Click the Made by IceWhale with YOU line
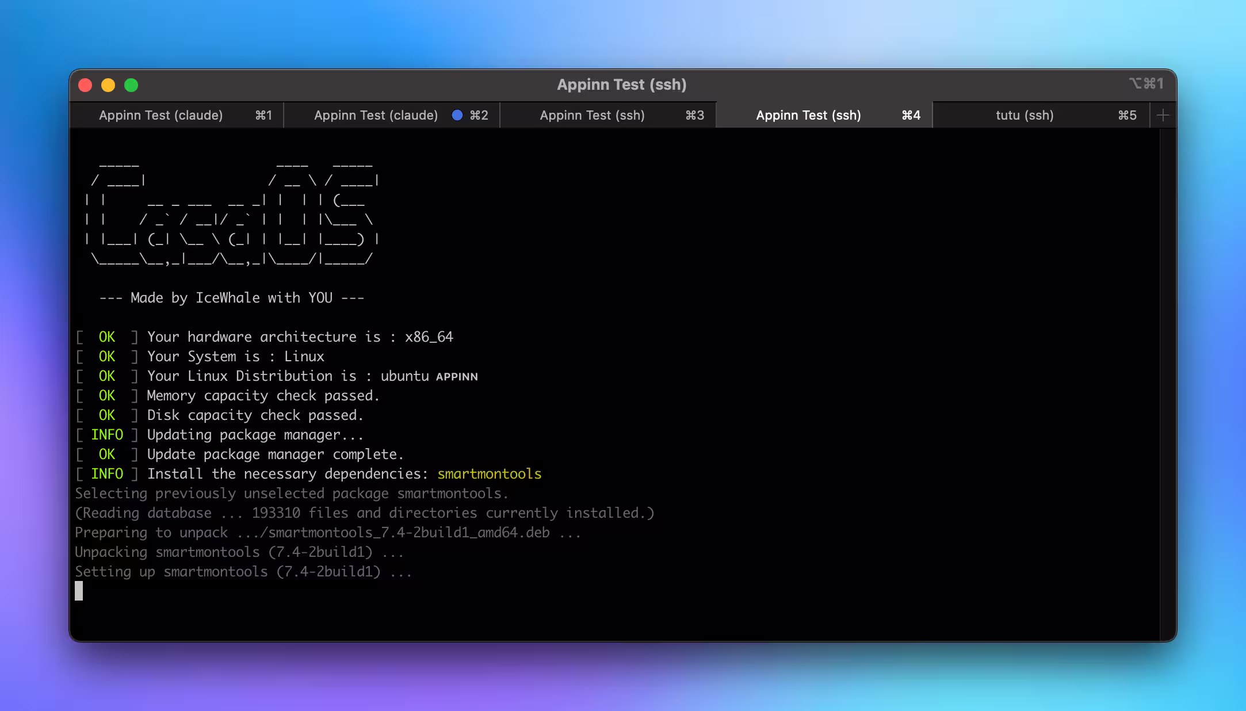The width and height of the screenshot is (1246, 711). click(x=231, y=298)
